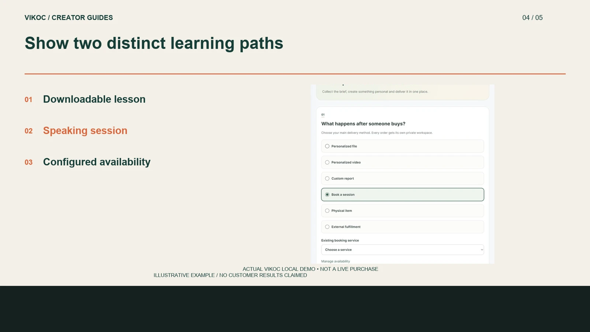590x332 pixels.
Task: Click the 'Collect the brief' description text
Action: [x=375, y=91]
